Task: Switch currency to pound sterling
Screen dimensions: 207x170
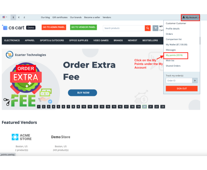Action: 24,17
